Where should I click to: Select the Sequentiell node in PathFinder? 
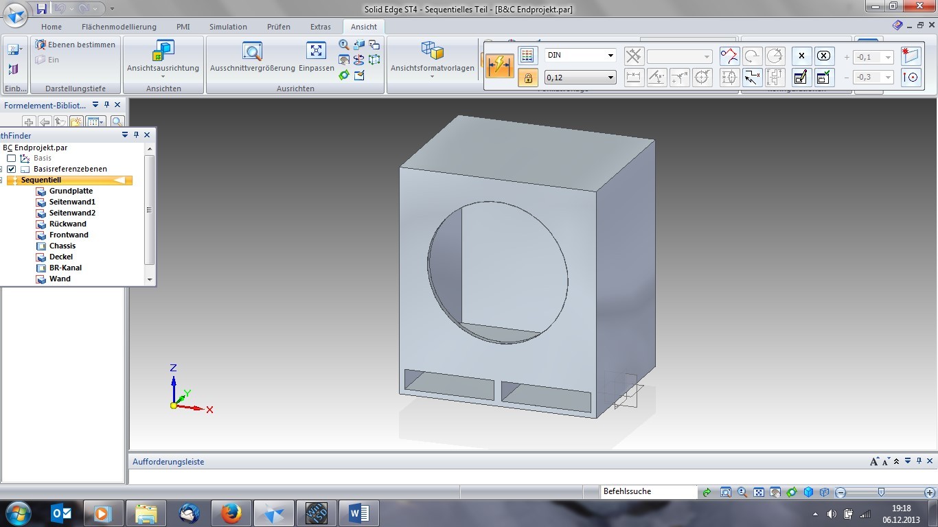click(41, 180)
